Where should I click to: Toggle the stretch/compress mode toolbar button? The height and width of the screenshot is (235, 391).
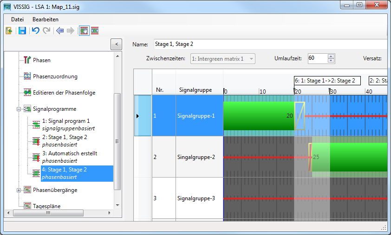pyautogui.click(x=95, y=31)
